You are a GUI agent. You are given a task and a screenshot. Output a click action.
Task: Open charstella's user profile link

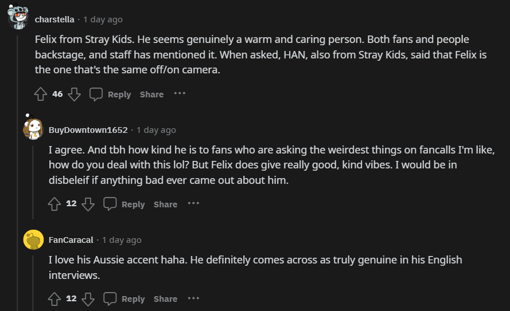tap(54, 19)
